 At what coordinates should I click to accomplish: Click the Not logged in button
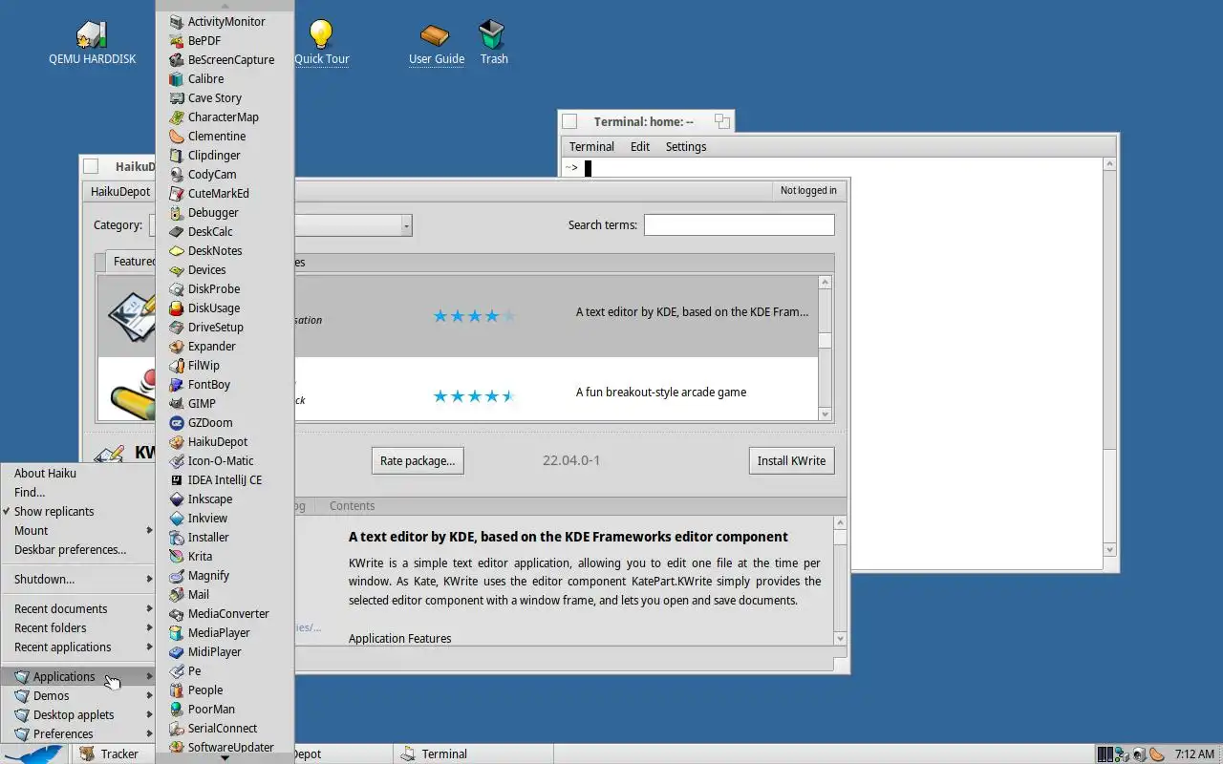pyautogui.click(x=808, y=190)
